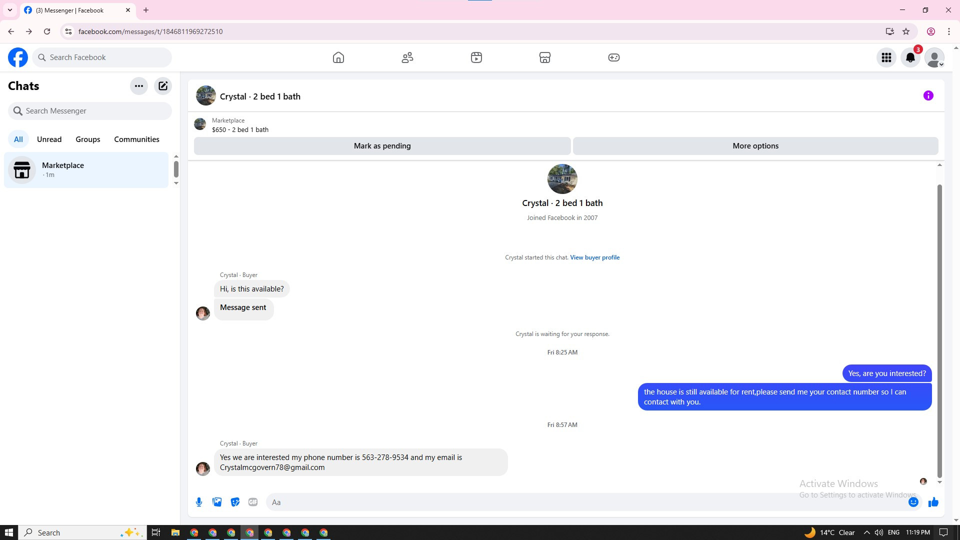960x540 pixels.
Task: Click the Search Messenger field
Action: [90, 111]
